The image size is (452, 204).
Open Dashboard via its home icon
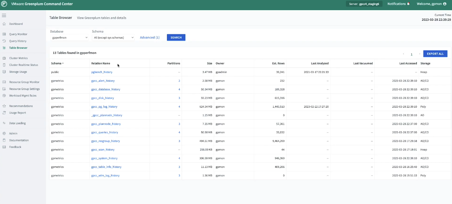(4, 24)
